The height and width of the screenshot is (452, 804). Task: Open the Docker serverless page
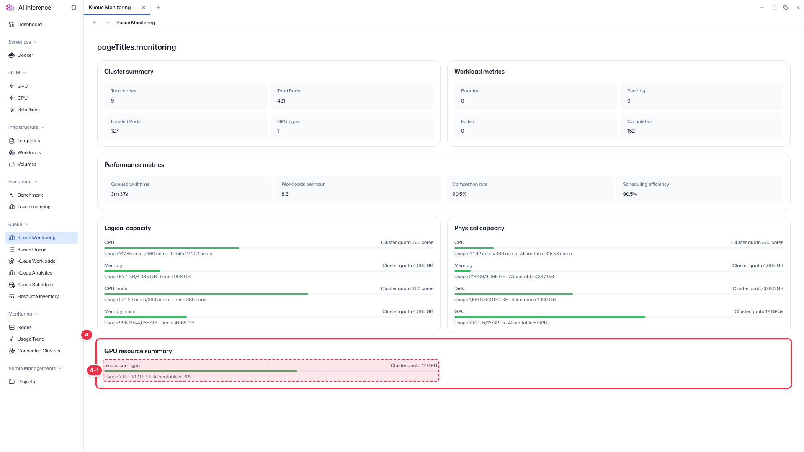41,55
